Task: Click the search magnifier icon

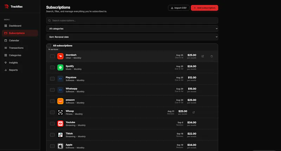Action: pyautogui.click(x=50, y=20)
